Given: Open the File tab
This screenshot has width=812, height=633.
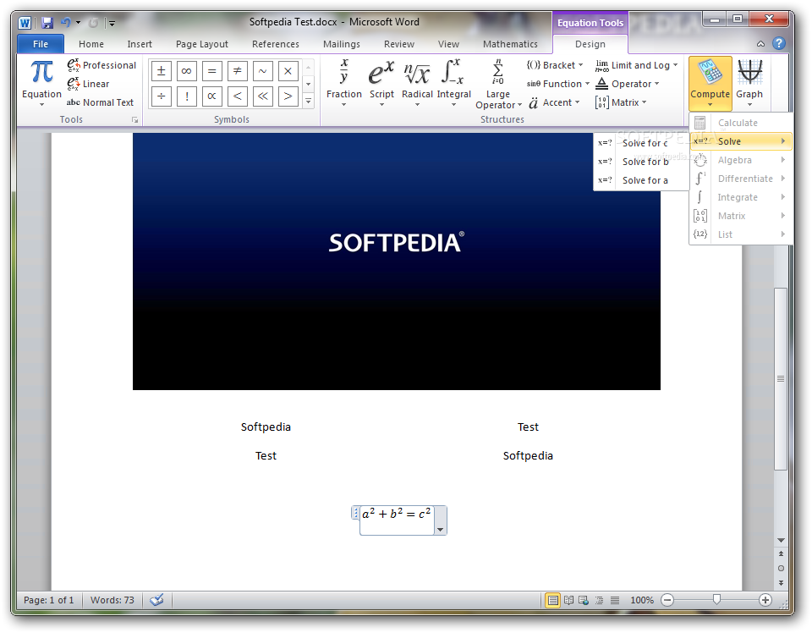Looking at the screenshot, I should 41,44.
